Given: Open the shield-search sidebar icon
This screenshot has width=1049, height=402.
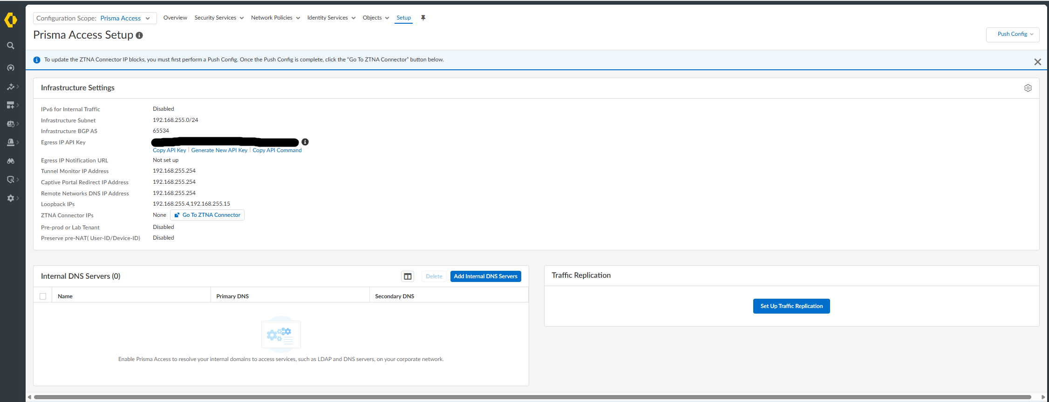Looking at the screenshot, I should click(x=11, y=180).
